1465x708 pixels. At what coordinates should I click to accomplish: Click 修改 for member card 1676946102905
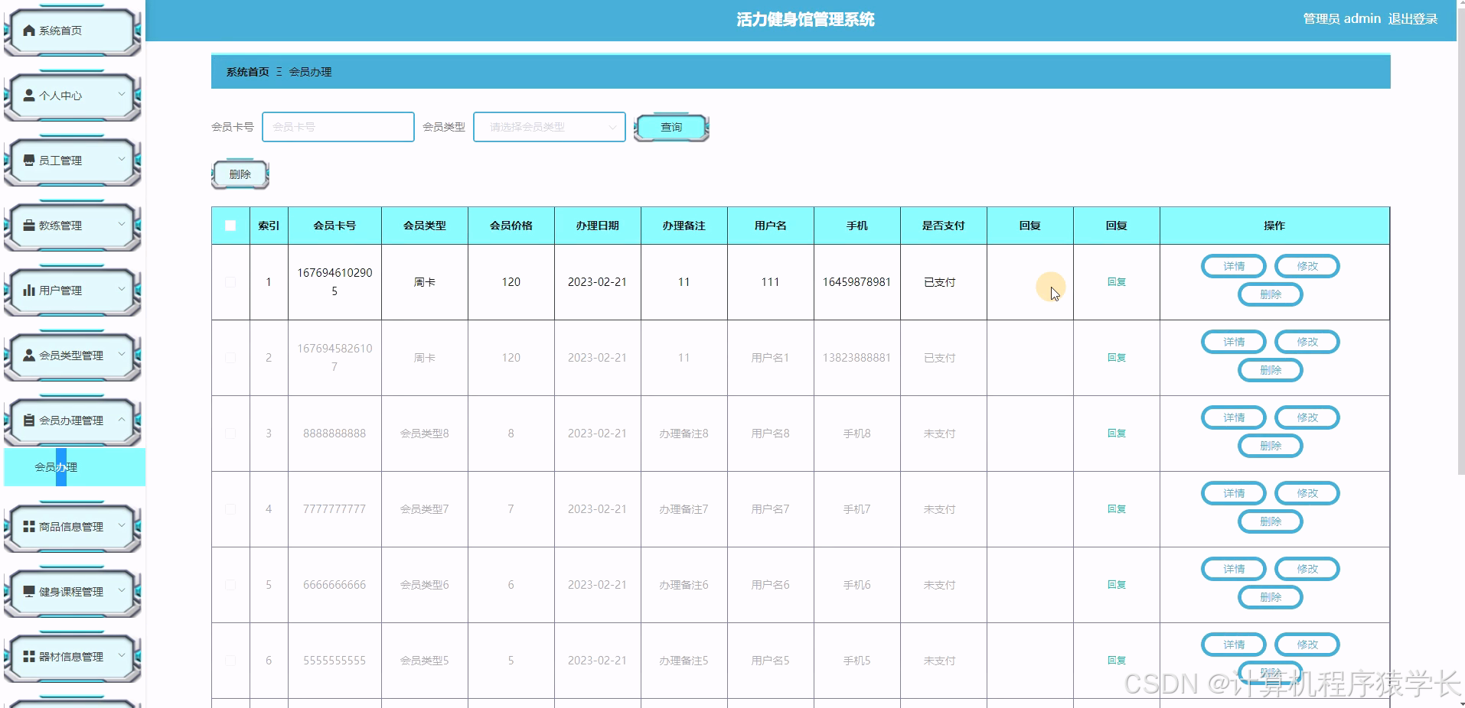tap(1307, 266)
